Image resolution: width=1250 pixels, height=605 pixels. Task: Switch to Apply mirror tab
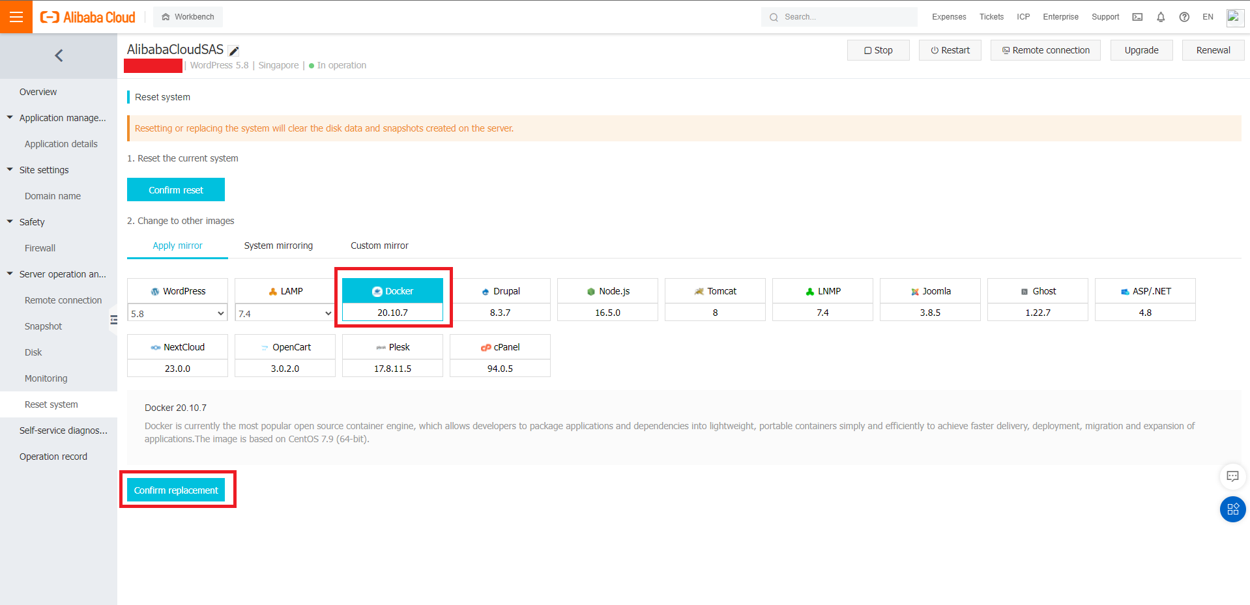tap(177, 246)
